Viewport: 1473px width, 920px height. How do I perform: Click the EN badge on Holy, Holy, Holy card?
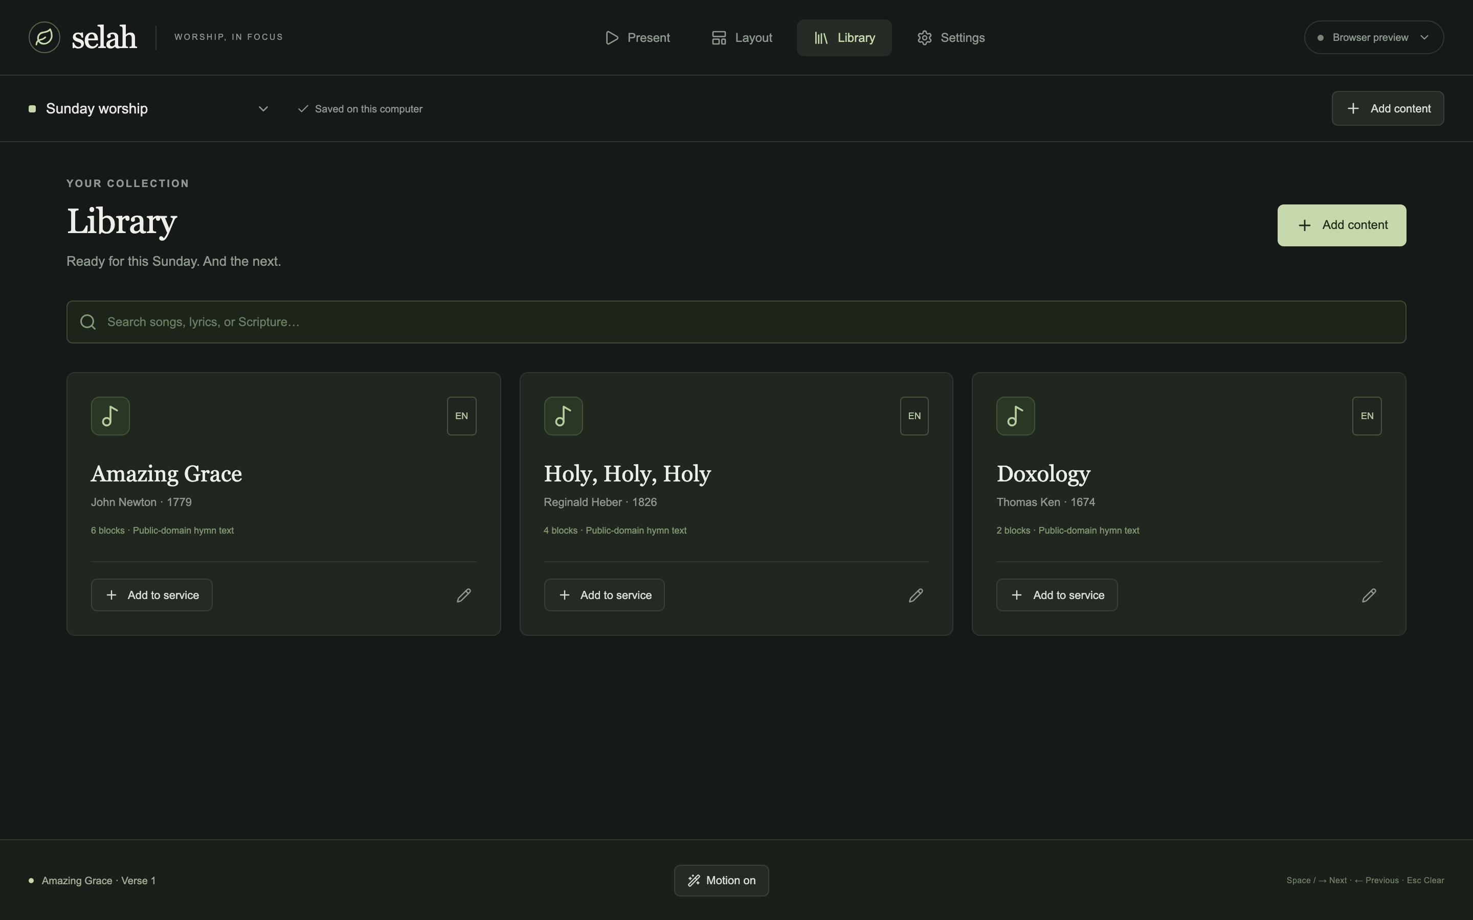[914, 416]
